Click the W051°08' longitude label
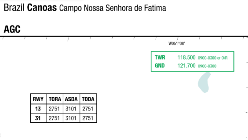Viewport: 248px width, 140px height. point(176,43)
